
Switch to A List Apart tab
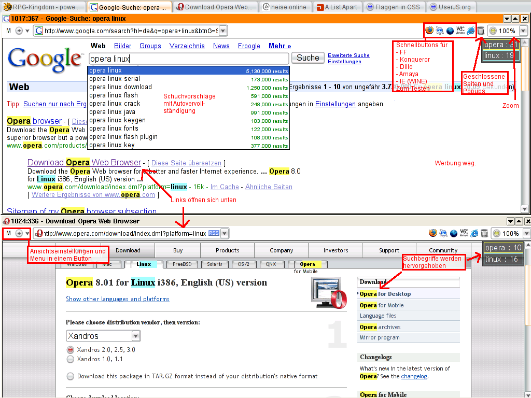click(x=337, y=7)
